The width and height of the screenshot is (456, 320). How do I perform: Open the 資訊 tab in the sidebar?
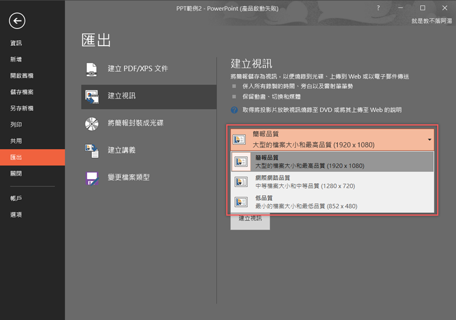[32, 43]
